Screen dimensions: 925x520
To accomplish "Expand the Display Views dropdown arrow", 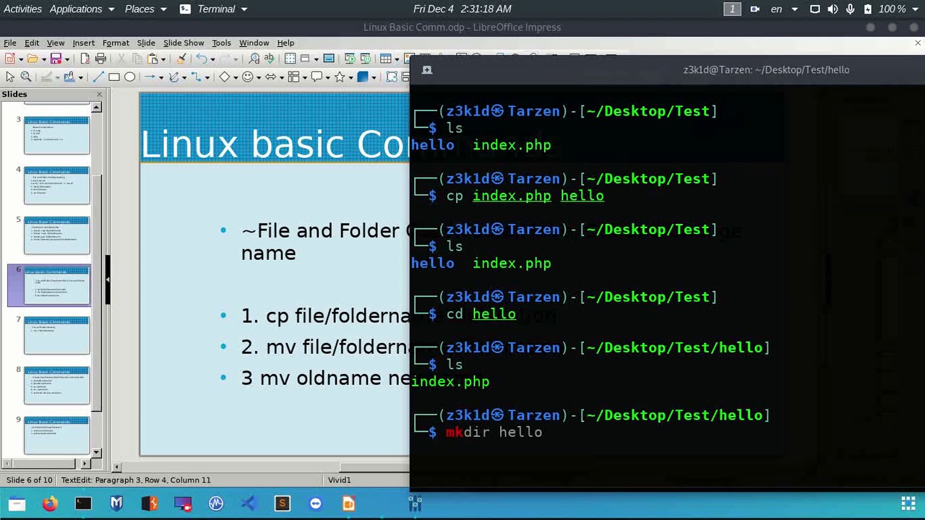I will (x=316, y=59).
